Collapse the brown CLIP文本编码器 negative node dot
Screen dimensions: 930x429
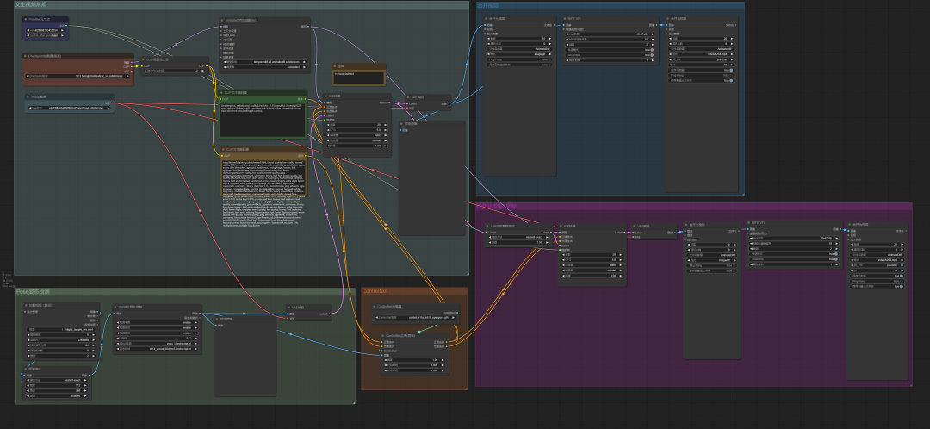point(223,150)
